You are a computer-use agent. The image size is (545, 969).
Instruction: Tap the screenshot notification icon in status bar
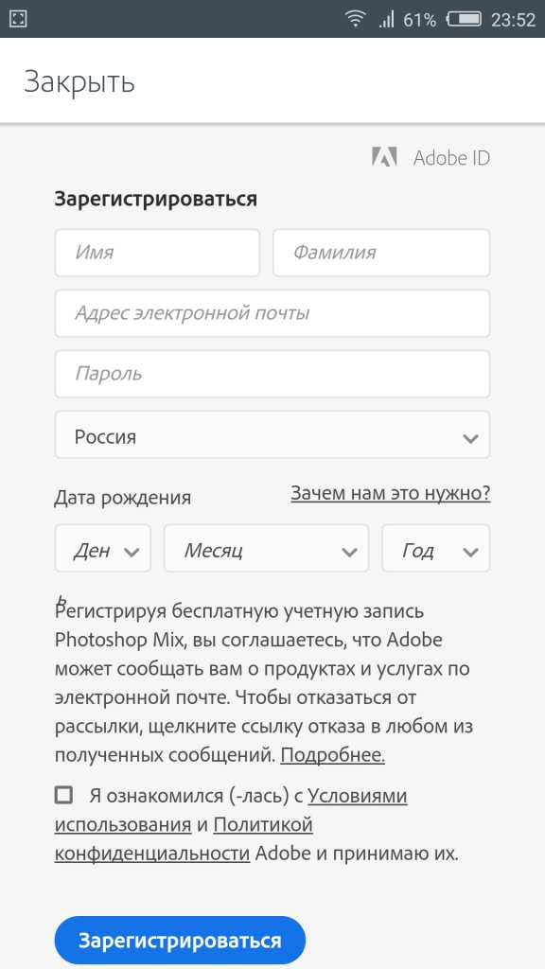(19, 19)
